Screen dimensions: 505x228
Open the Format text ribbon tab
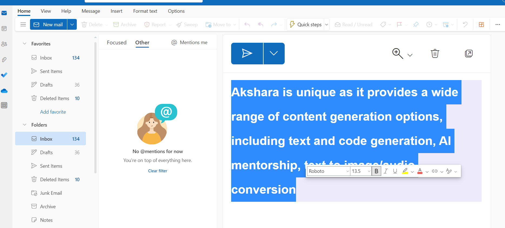145,11
